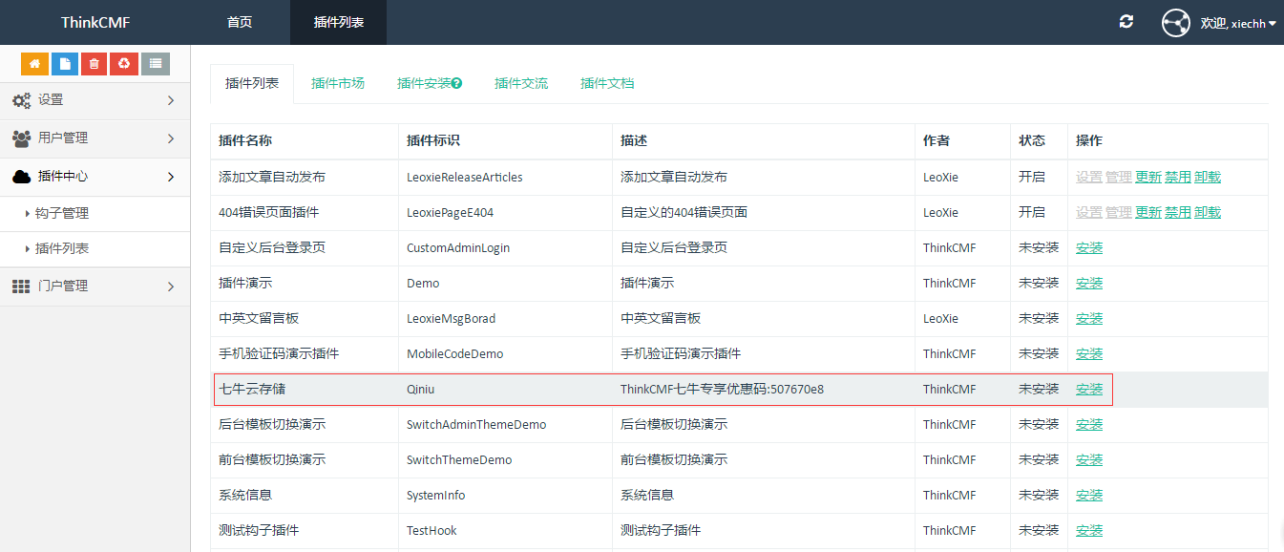Screen dimensions: 1284x552
Task: Click the cloud icon next to 插件中心
Action: [21, 177]
